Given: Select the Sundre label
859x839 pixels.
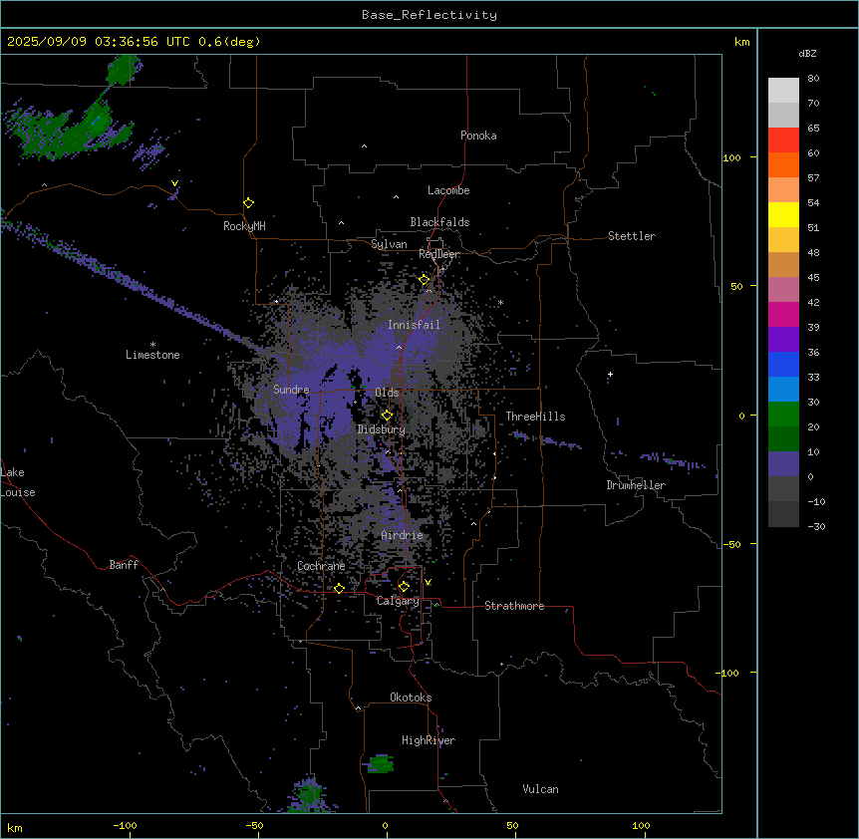Looking at the screenshot, I should [291, 390].
